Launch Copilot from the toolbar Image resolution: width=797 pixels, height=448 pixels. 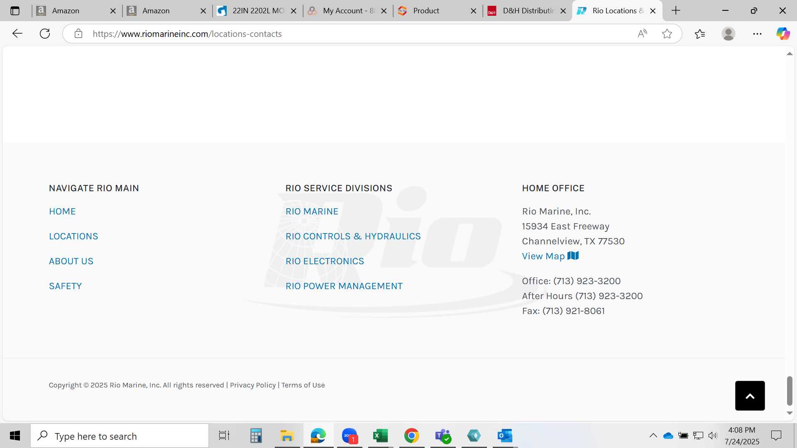point(783,34)
